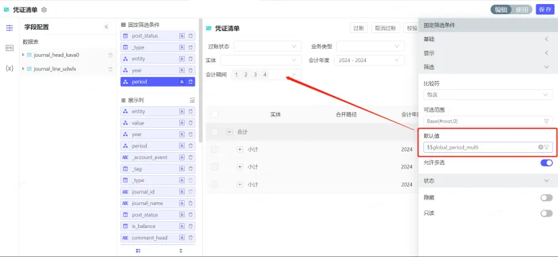Click the 保存 button
The height and width of the screenshot is (257, 558).
pyautogui.click(x=545, y=9)
